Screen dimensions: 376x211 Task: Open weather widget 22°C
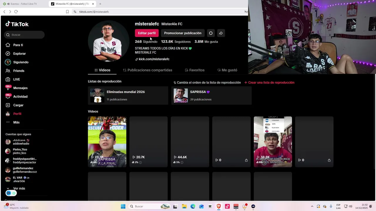16,206
